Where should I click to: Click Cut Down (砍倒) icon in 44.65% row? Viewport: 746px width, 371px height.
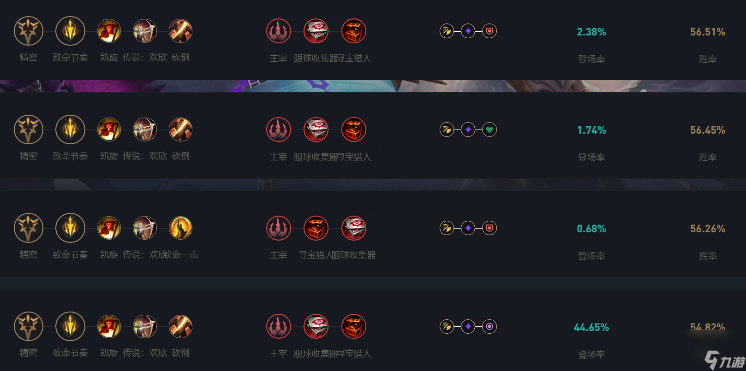180,326
